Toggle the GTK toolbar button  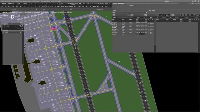click(43, 6)
